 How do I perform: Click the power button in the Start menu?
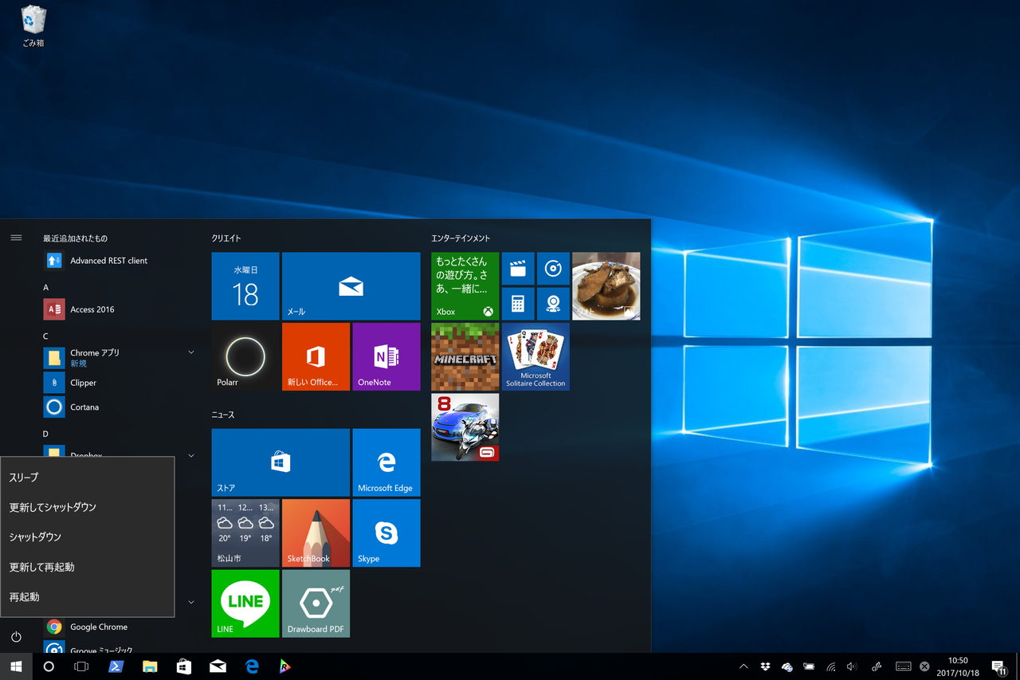pos(16,636)
